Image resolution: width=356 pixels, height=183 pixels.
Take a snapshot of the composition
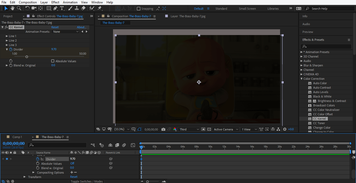tap(163, 129)
